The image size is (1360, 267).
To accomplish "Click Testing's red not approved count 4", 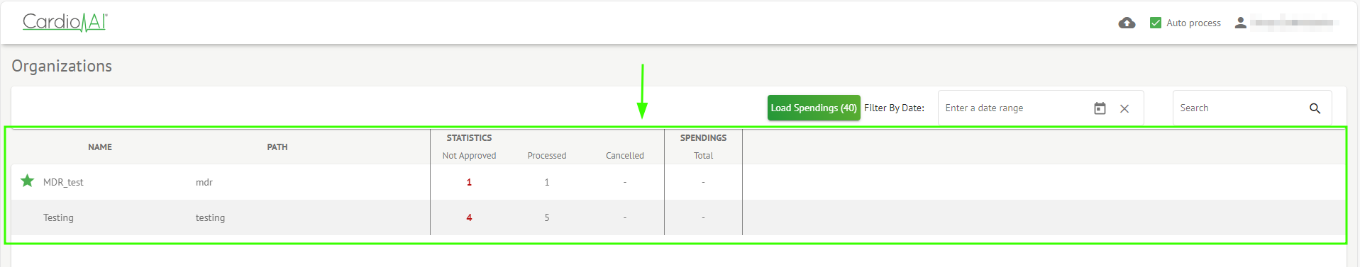I will point(469,217).
